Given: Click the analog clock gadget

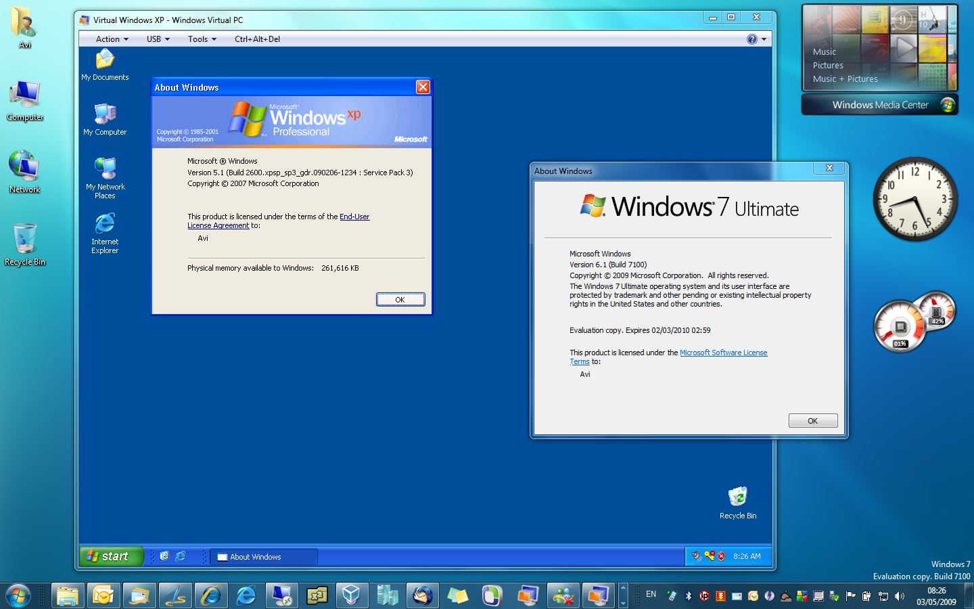Looking at the screenshot, I should pos(915,199).
